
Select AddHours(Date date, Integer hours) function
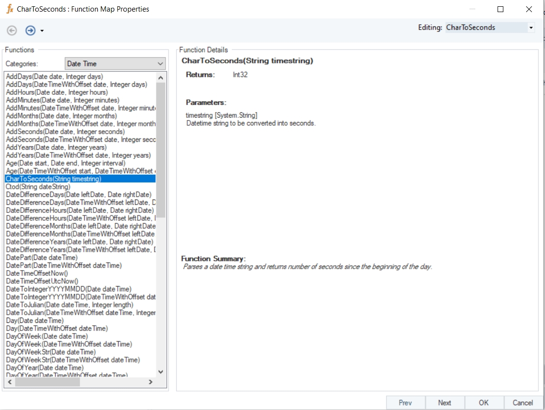57,92
